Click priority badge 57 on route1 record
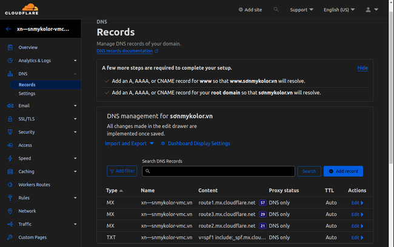Viewport: 394px width, 247px height. 262,203
